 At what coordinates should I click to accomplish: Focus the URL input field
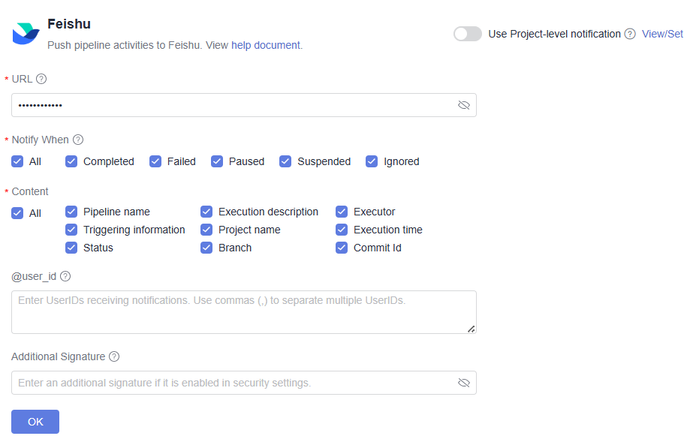point(233,105)
